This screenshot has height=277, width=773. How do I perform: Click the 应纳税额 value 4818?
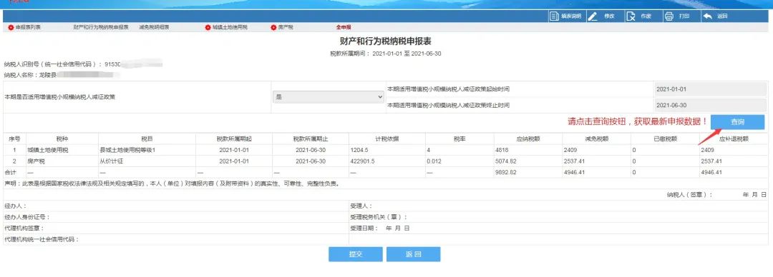502,150
